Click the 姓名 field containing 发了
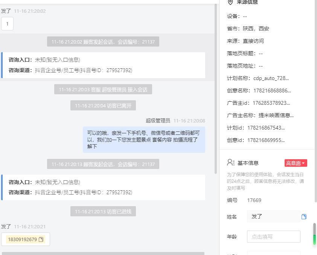 tap(274, 216)
